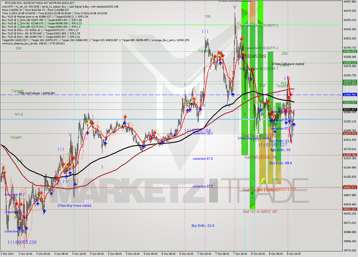Image resolution: width=358 pixels, height=257 pixels.
Task: Click the 6 Oct 16:45 time axis label
Action: (x=187, y=254)
